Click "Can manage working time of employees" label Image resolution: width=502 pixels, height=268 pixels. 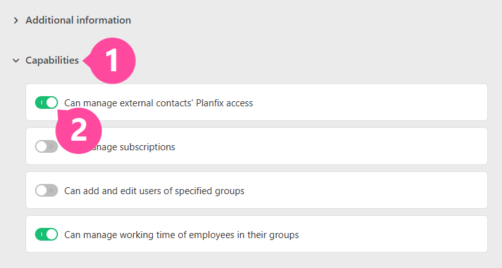[182, 234]
